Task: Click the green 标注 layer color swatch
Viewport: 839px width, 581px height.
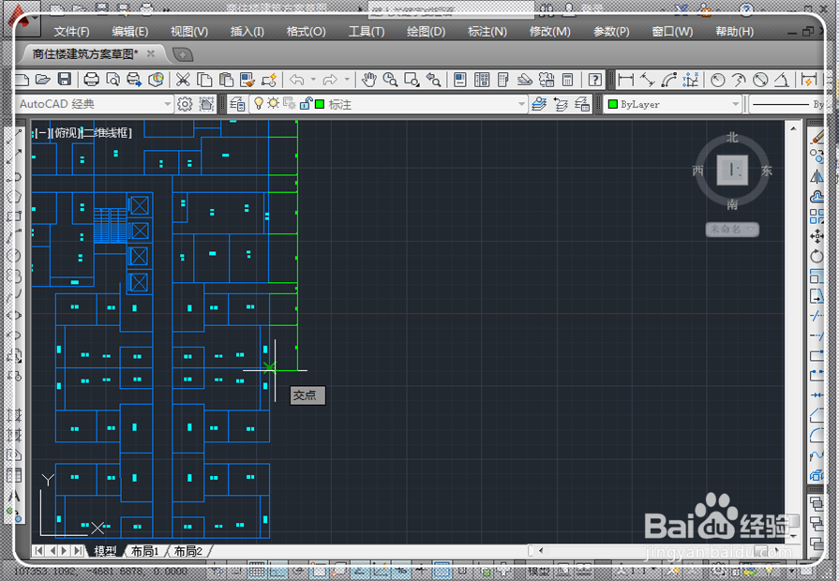Action: 320,104
